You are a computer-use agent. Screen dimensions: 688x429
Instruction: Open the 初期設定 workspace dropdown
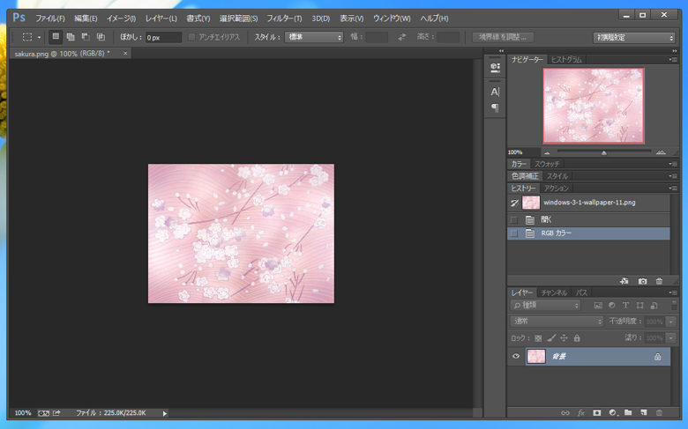634,37
